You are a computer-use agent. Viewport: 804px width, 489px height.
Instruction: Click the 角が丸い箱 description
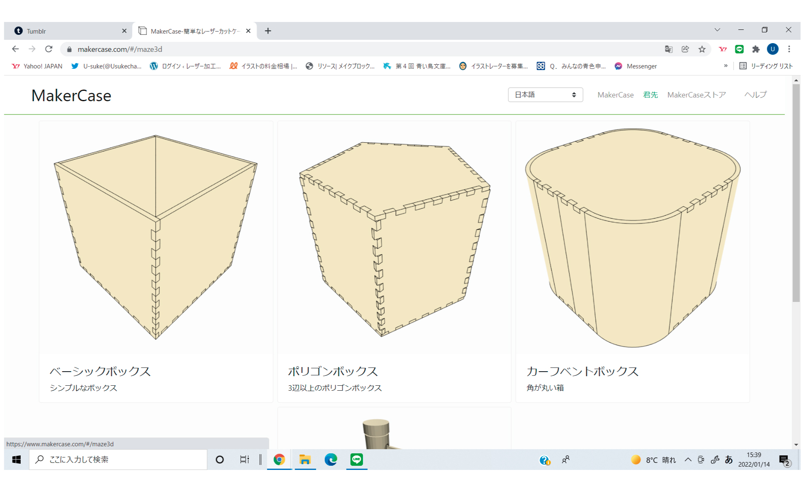click(545, 388)
